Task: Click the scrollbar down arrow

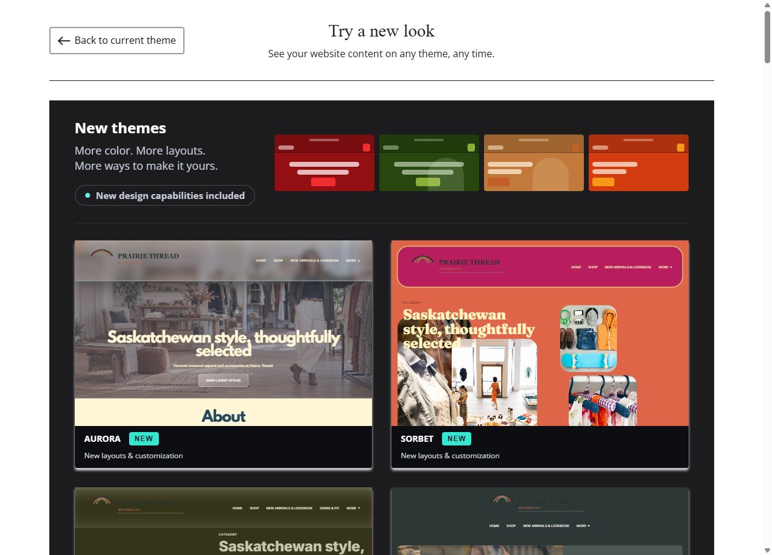Action: [767, 550]
